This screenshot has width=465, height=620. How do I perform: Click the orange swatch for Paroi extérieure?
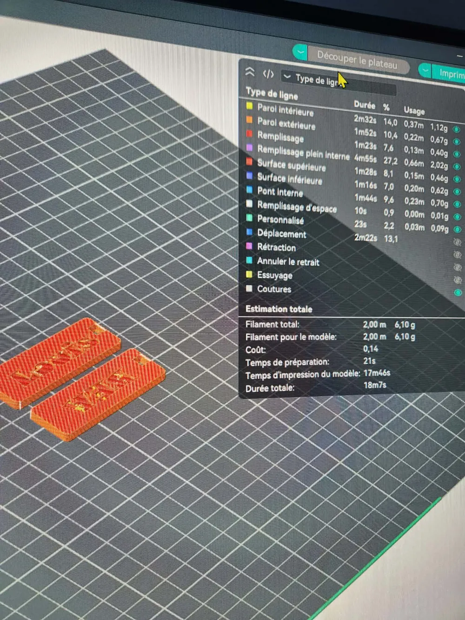click(249, 120)
